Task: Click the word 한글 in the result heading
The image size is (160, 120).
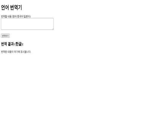Action: coord(18,44)
